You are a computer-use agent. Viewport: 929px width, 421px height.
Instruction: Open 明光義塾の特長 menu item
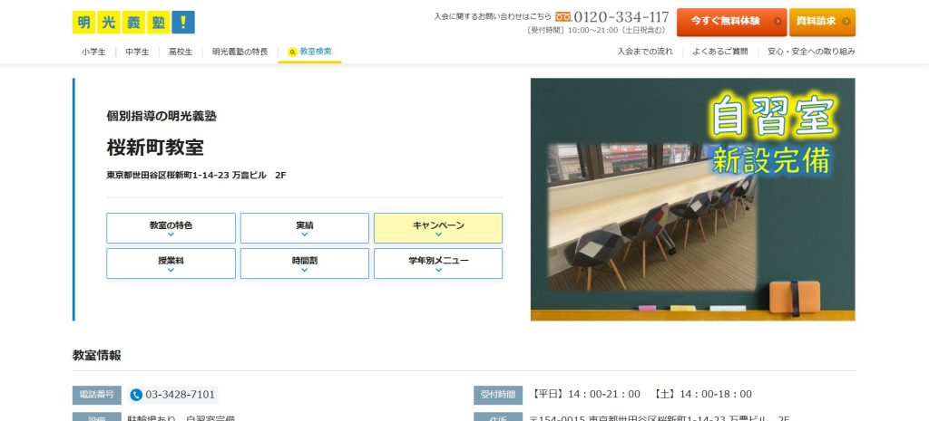tap(240, 52)
